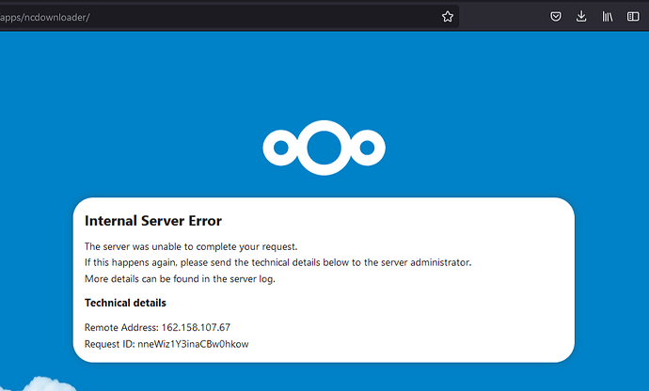Bookmark this page with the star icon
The width and height of the screenshot is (649, 391).
coord(448,17)
